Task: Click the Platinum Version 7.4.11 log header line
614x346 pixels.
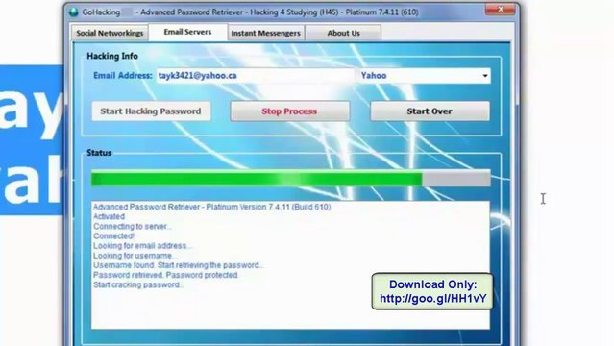Action: [211, 207]
